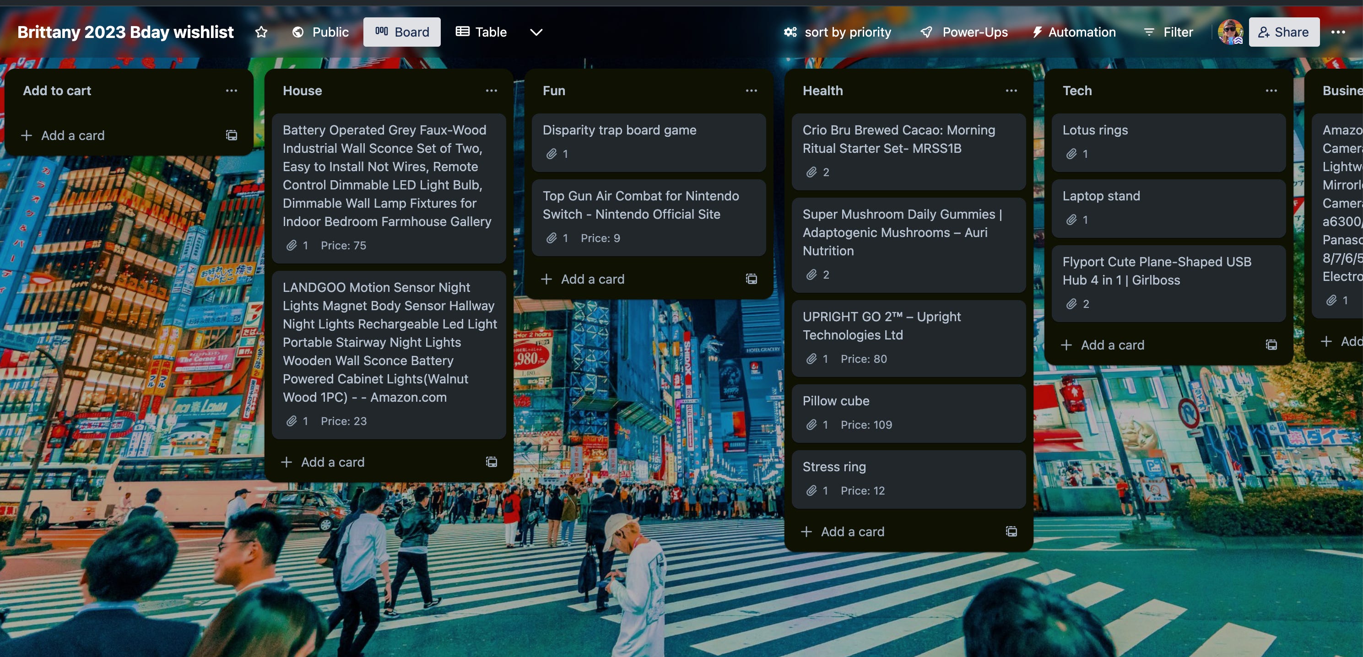Viewport: 1363px width, 657px height.
Task: Click attachment icon on Stress ring card
Action: coord(811,490)
